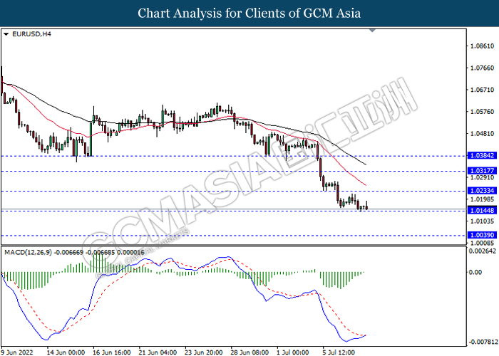Image resolution: width=499 pixels, height=356 pixels.
Task: Click the 1.01985 price axis value
Action: point(482,199)
